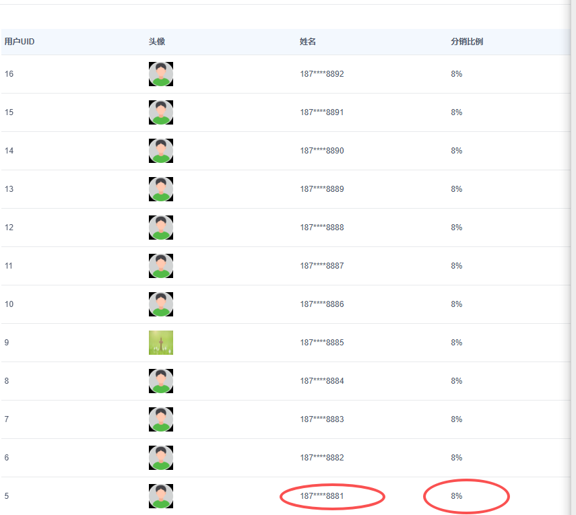Click UID value 8
This screenshot has height=515, width=576.
[x=7, y=381]
